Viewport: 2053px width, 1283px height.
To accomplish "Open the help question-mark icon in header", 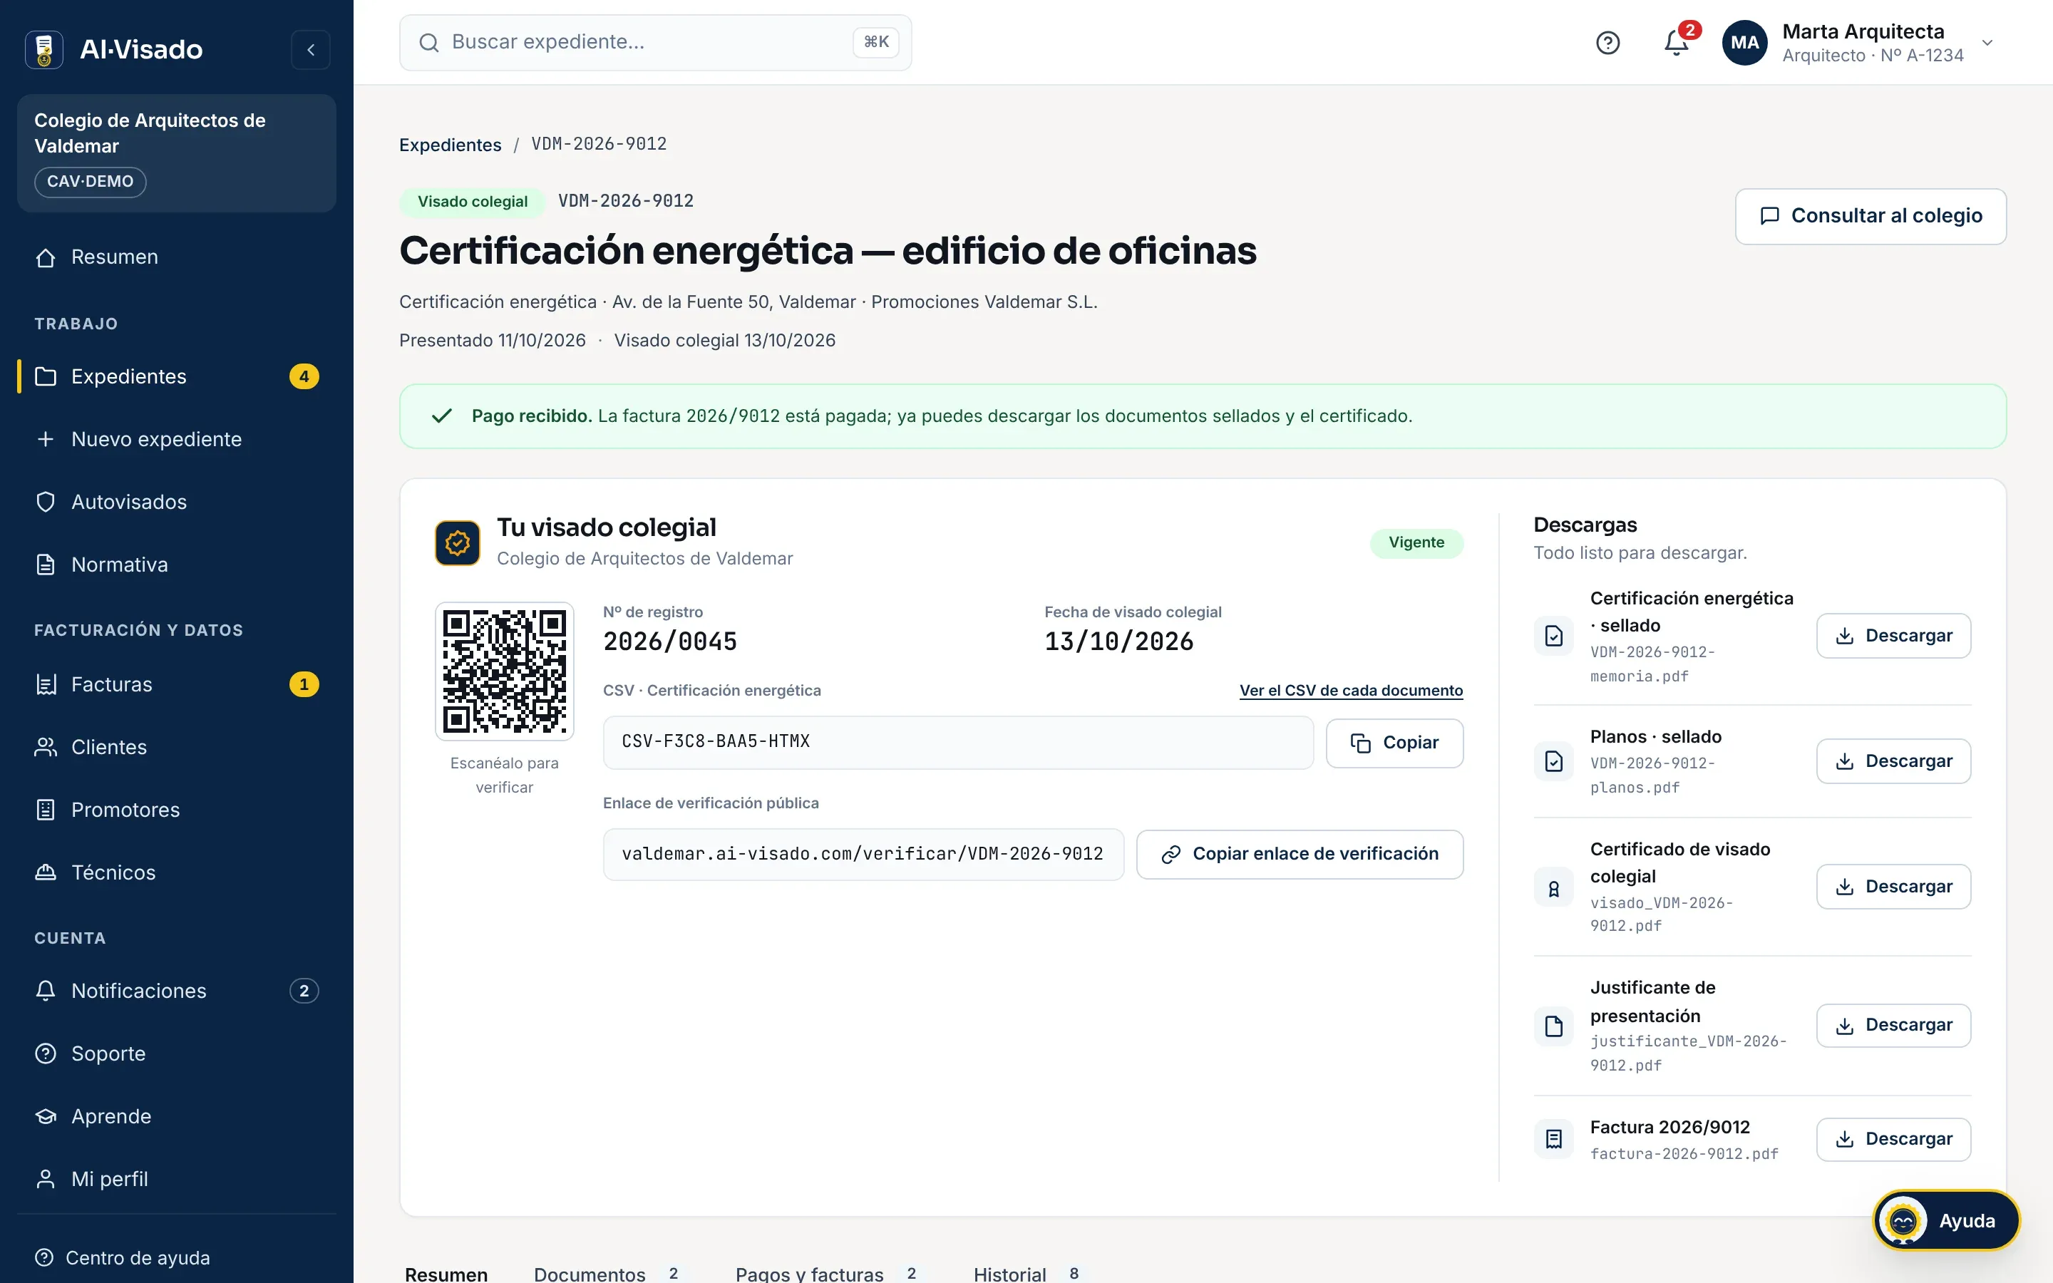I will (1607, 43).
